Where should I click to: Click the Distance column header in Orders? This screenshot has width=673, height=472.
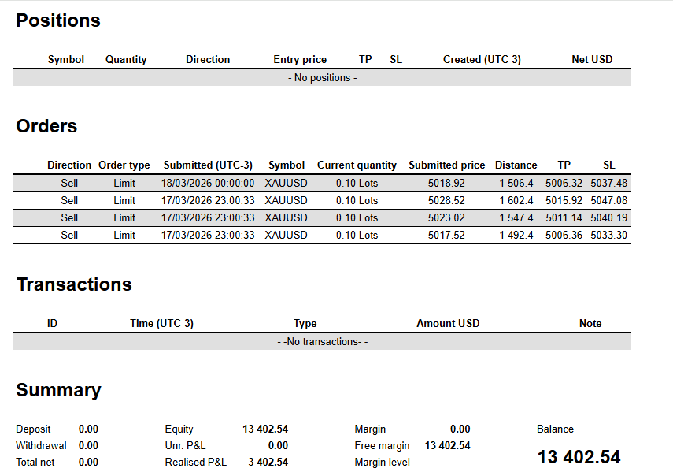pos(516,165)
